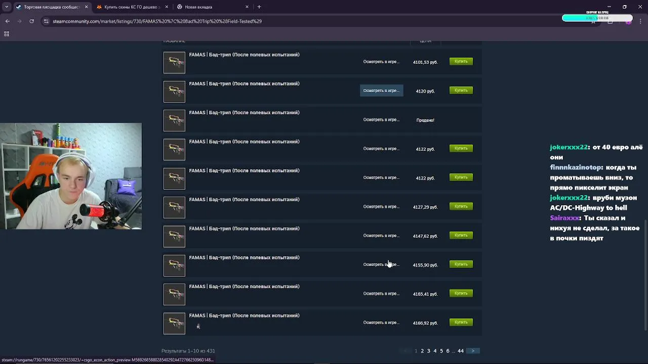Buy the FAMAS priced 4155,90 руб.
Screen dimensions: 648x364
461,264
